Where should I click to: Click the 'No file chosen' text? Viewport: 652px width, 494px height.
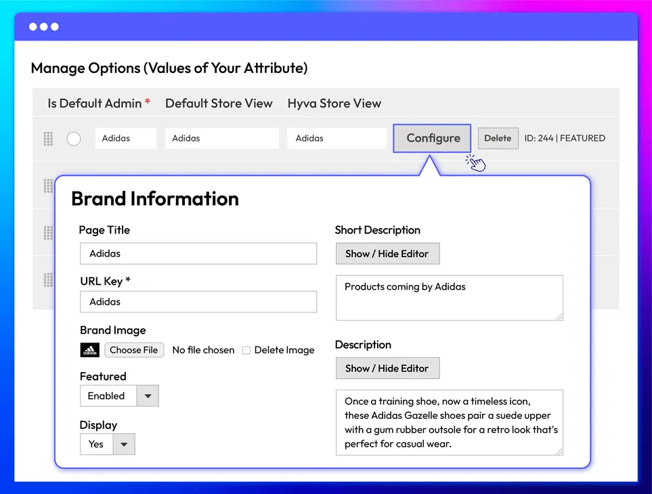tap(203, 351)
